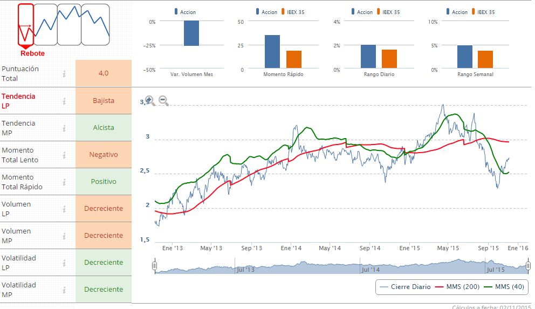The image size is (535, 309).
Task: Click the Bajista trend value cell
Action: pyautogui.click(x=104, y=101)
